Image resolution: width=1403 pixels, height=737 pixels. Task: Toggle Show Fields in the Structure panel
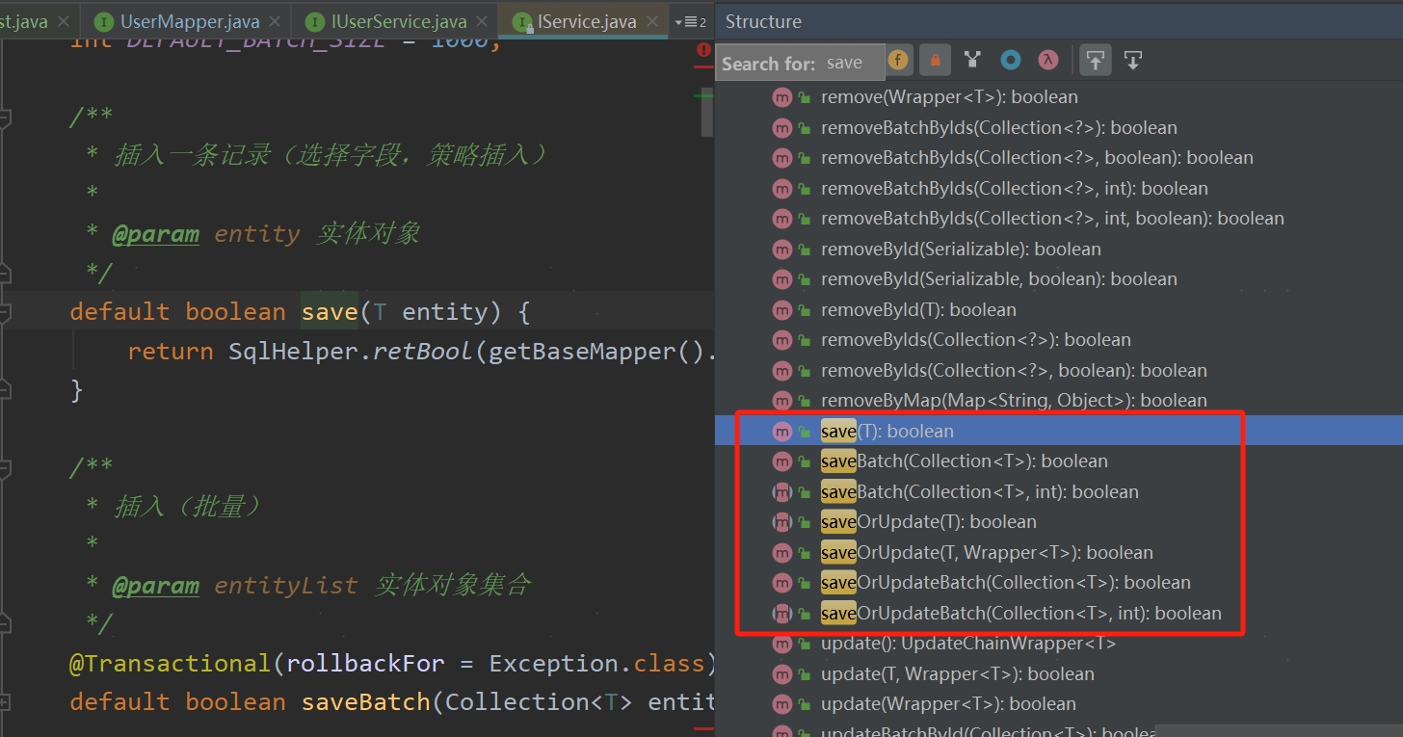899,60
